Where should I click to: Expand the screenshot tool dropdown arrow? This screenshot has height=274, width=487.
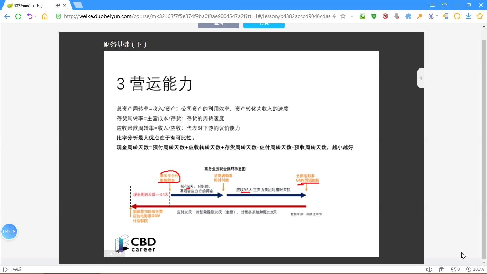point(437,16)
